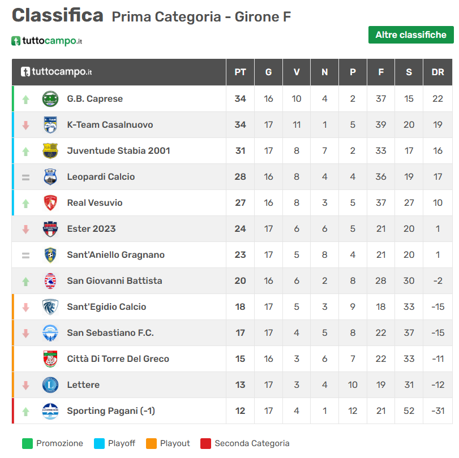The width and height of the screenshot is (459, 458).
Task: Click the Lettere blue round logo
Action: (x=50, y=385)
